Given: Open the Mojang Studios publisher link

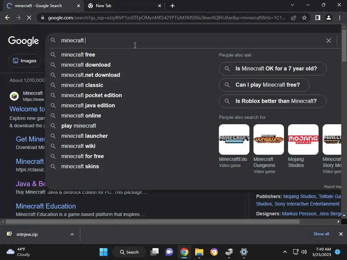Looking at the screenshot, I should [300, 197].
